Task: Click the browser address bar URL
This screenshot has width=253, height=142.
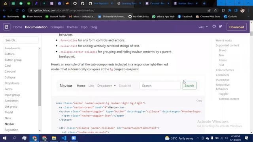Action: [64, 10]
